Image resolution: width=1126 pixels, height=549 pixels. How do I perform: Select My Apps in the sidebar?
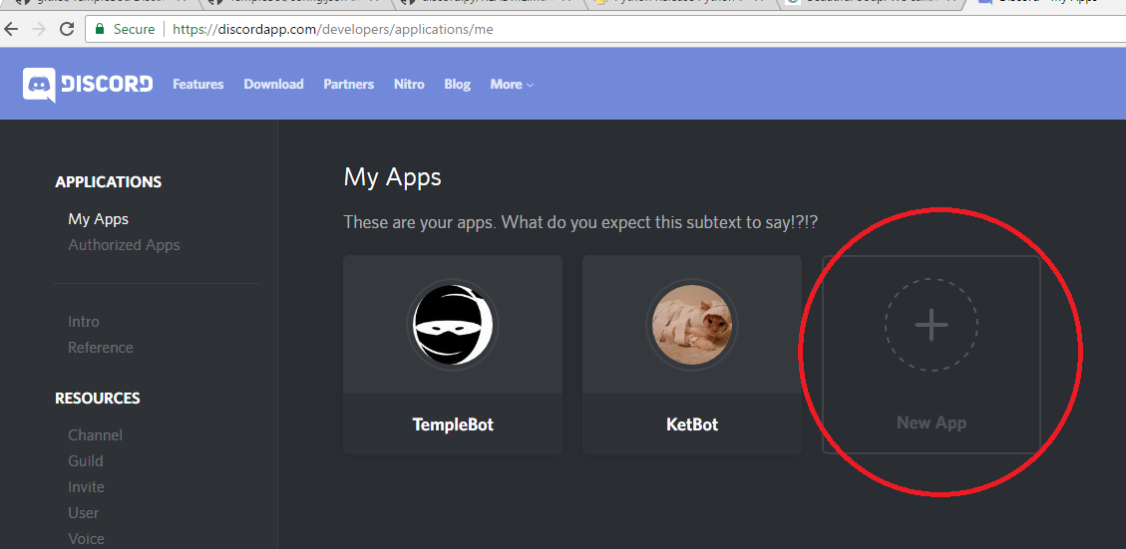point(99,219)
